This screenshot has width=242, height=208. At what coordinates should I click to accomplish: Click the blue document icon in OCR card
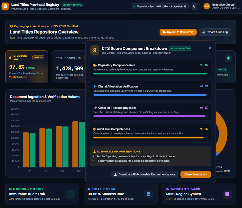click(149, 194)
